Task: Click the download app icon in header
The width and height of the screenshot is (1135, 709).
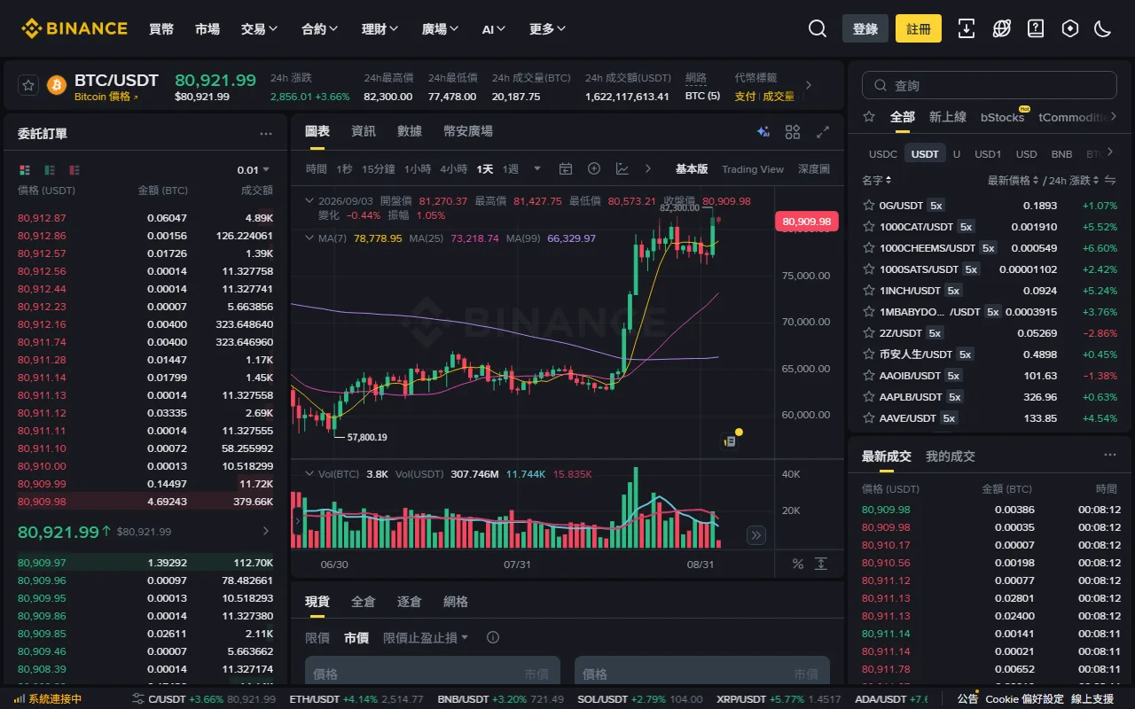Action: coord(967,28)
